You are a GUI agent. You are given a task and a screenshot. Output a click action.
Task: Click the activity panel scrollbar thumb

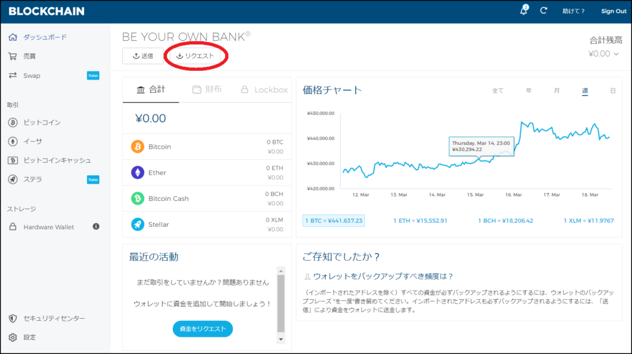tap(281, 303)
